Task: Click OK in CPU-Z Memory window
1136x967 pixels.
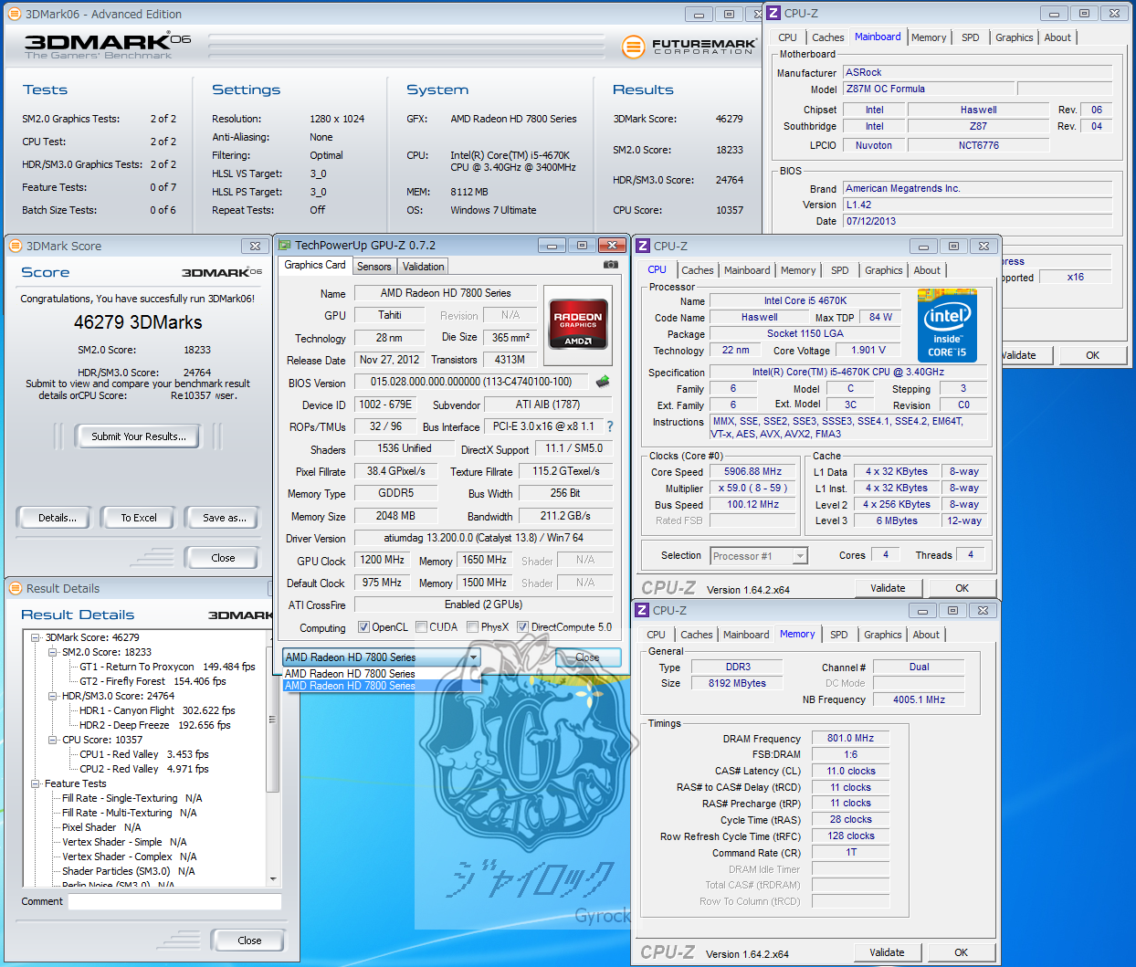Action: (961, 952)
